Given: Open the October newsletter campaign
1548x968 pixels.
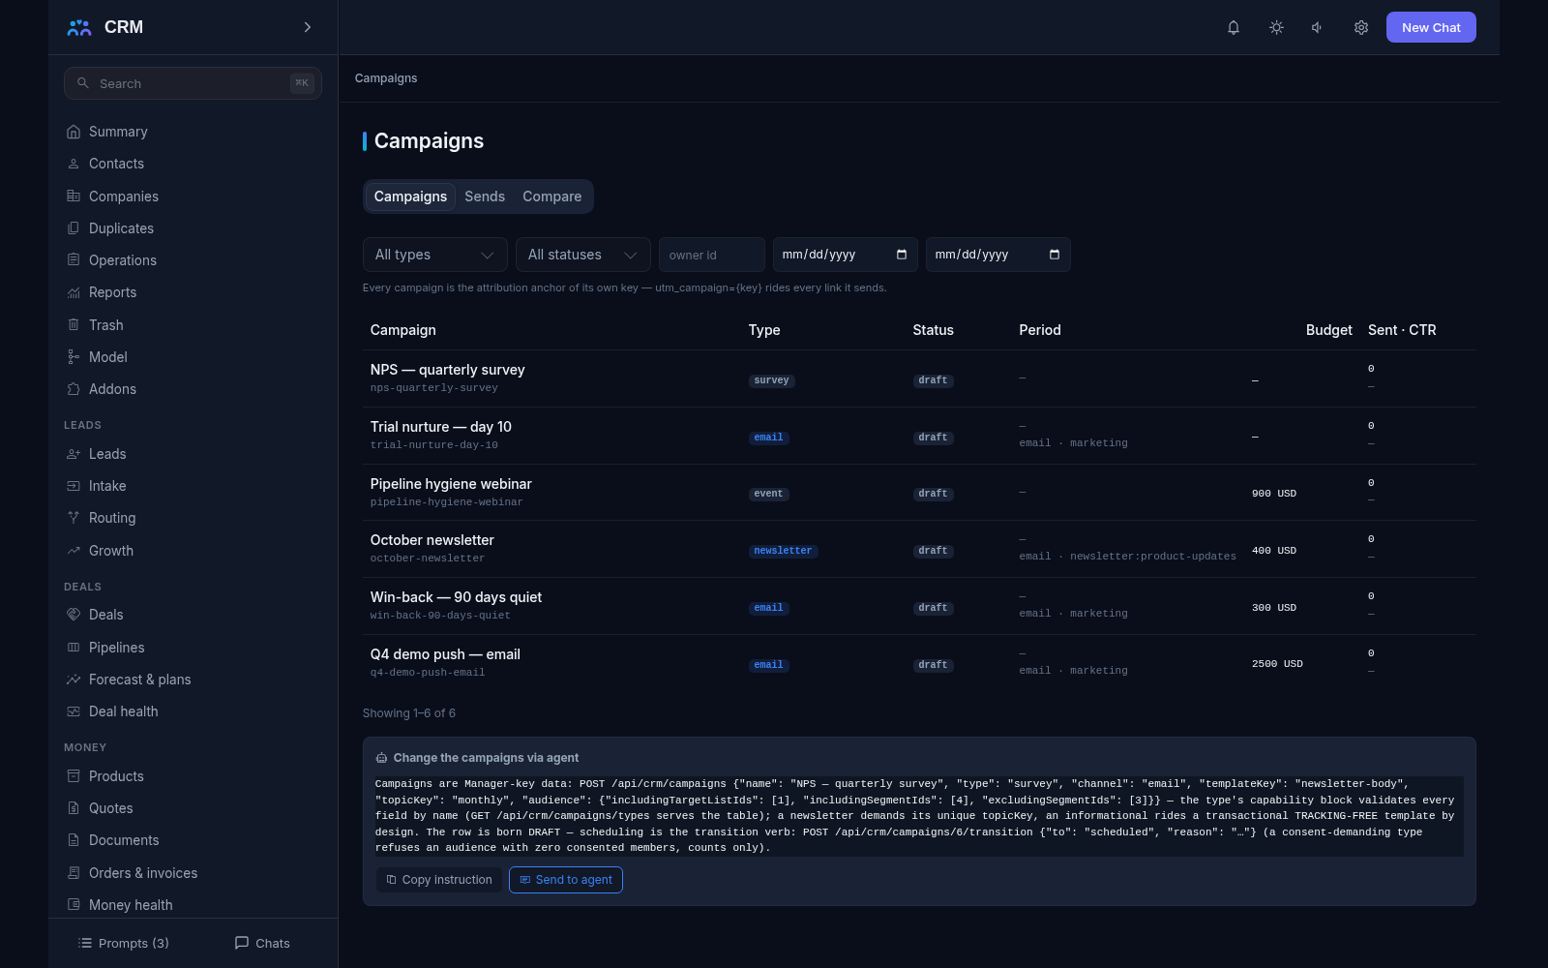Looking at the screenshot, I should coord(432,540).
